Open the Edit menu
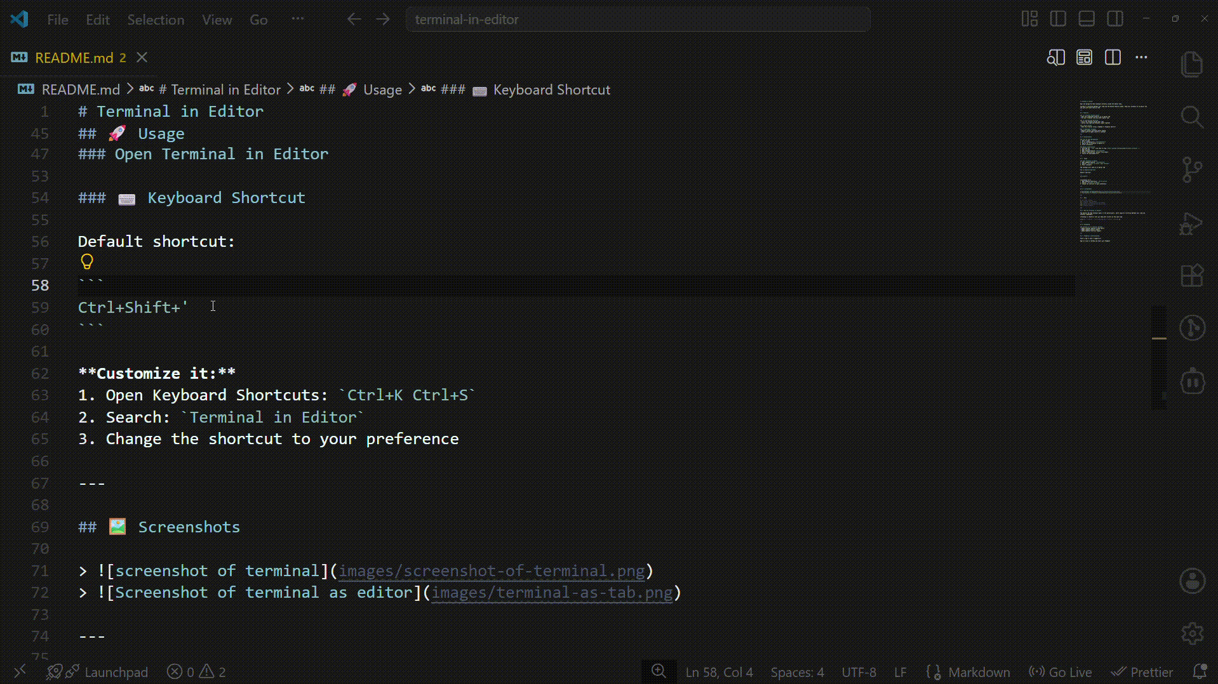Screen dimensions: 1218x684 click(98, 20)
